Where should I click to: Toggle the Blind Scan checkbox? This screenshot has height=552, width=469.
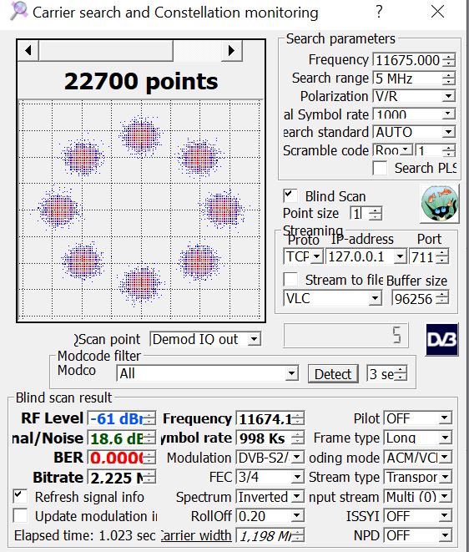pyautogui.click(x=290, y=195)
